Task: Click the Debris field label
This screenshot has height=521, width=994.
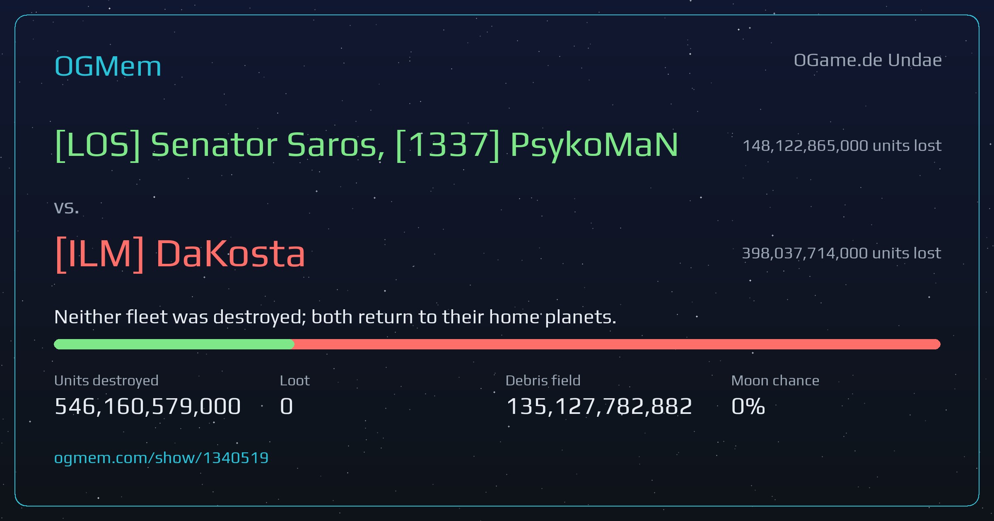Action: click(x=543, y=380)
